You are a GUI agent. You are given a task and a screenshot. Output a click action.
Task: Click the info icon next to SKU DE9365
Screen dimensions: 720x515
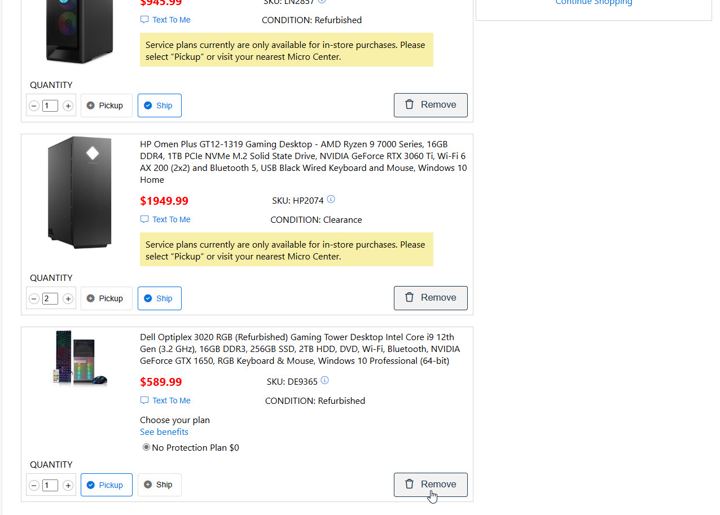[325, 381]
